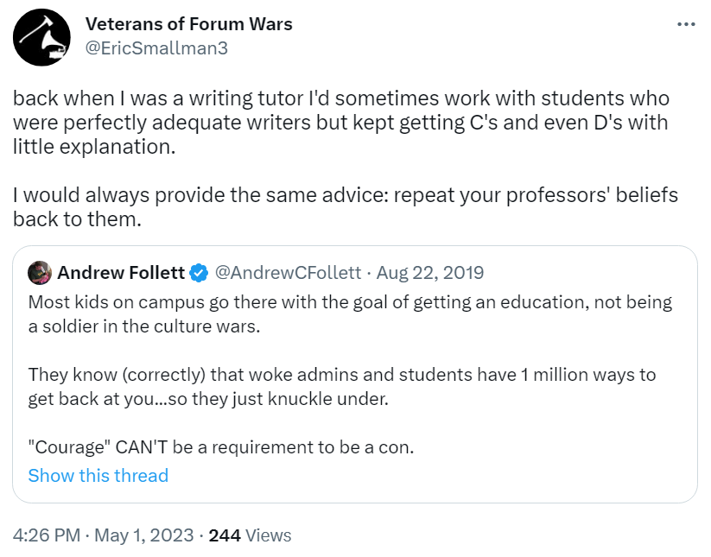Click the @EricSmallman3 handle
The width and height of the screenshot is (711, 557).
(x=156, y=48)
